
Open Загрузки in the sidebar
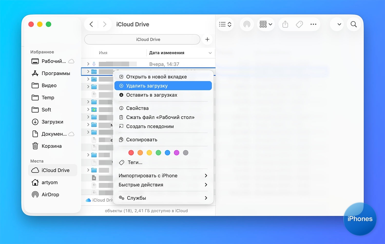(x=52, y=122)
